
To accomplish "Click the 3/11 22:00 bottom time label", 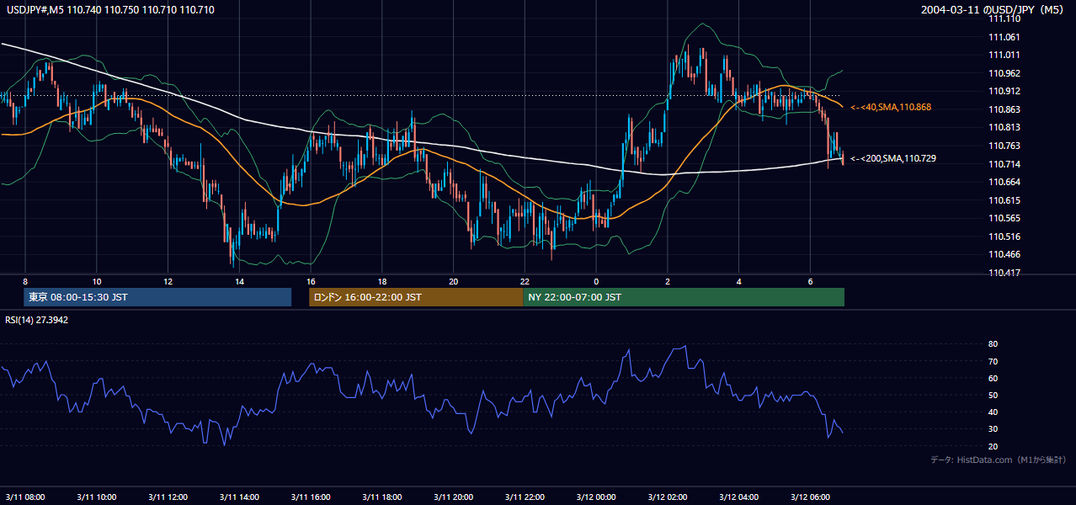I will [x=525, y=497].
